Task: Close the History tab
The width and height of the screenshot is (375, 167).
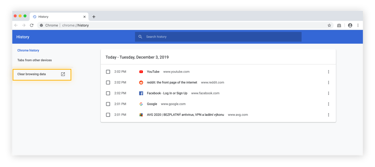Action: (x=85, y=17)
